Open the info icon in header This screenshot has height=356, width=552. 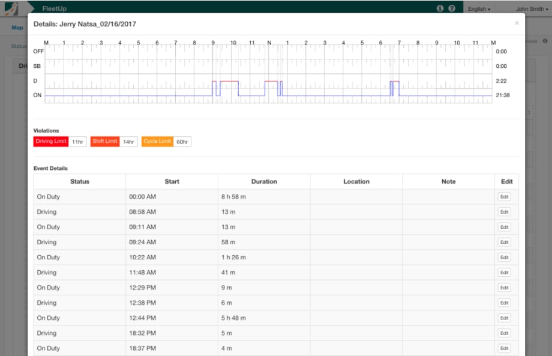440,8
